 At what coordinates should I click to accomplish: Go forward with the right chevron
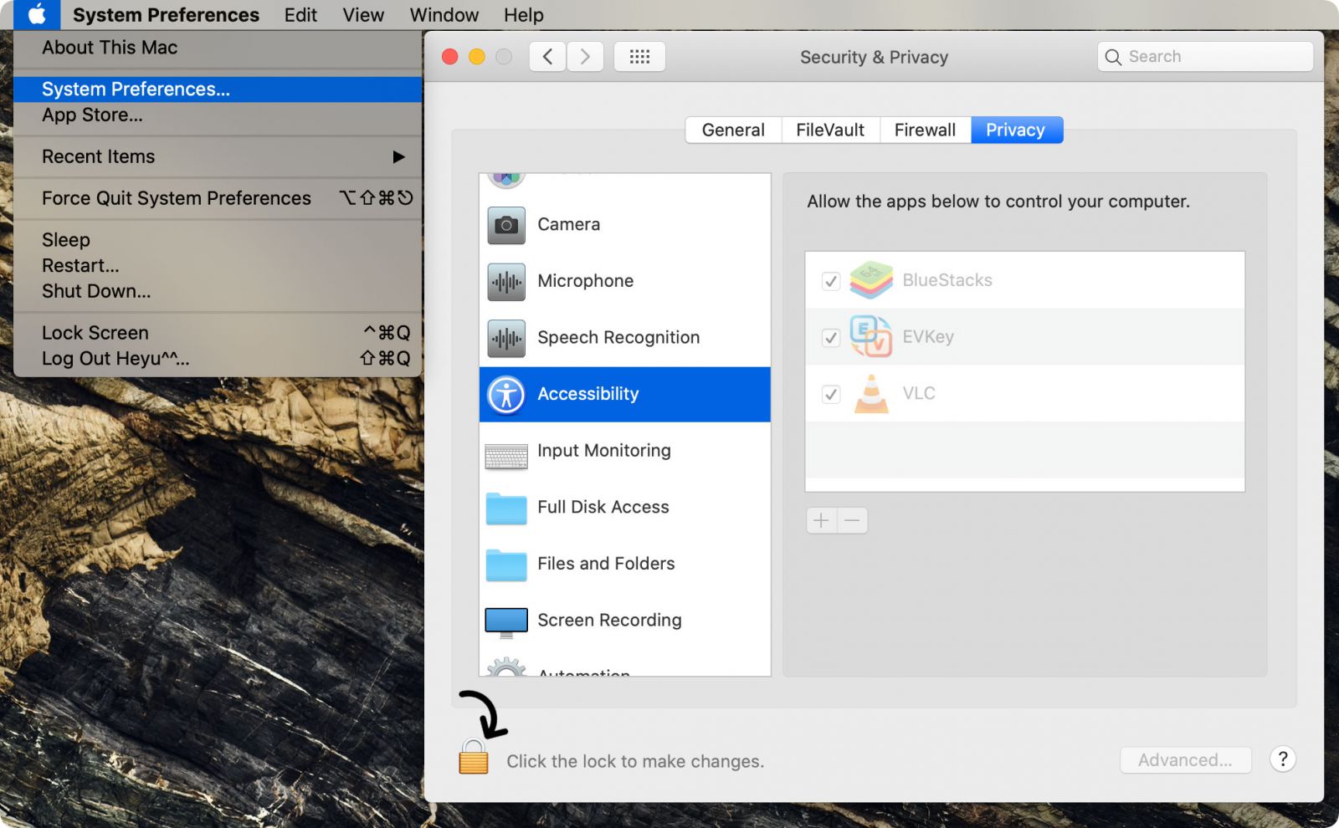(585, 56)
